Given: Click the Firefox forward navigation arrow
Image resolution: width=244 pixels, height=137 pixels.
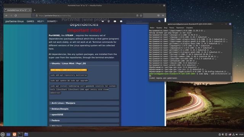Looking at the screenshot, I should coord(11,16).
